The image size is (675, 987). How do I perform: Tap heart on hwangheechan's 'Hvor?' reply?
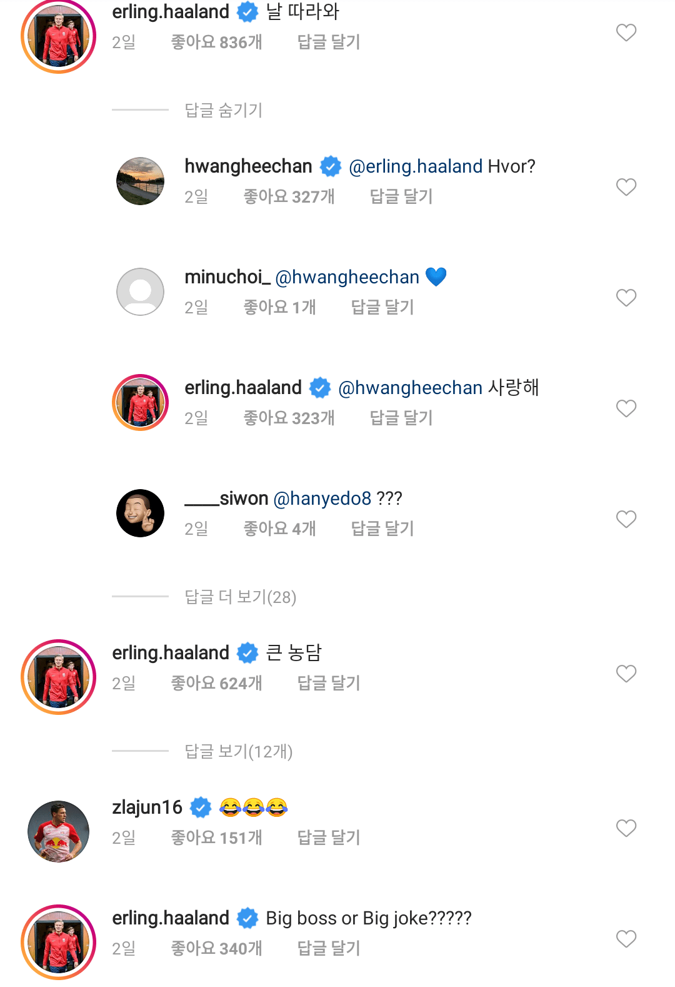click(x=626, y=187)
